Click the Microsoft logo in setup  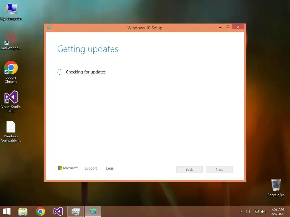(x=68, y=168)
